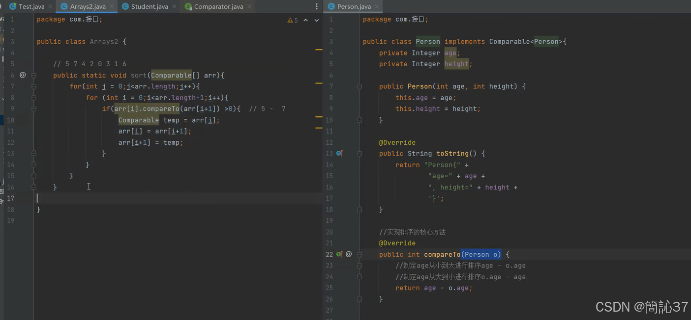Viewport: 691px width, 320px height.
Task: Open the tab options three-dot menu
Action: 316,6
